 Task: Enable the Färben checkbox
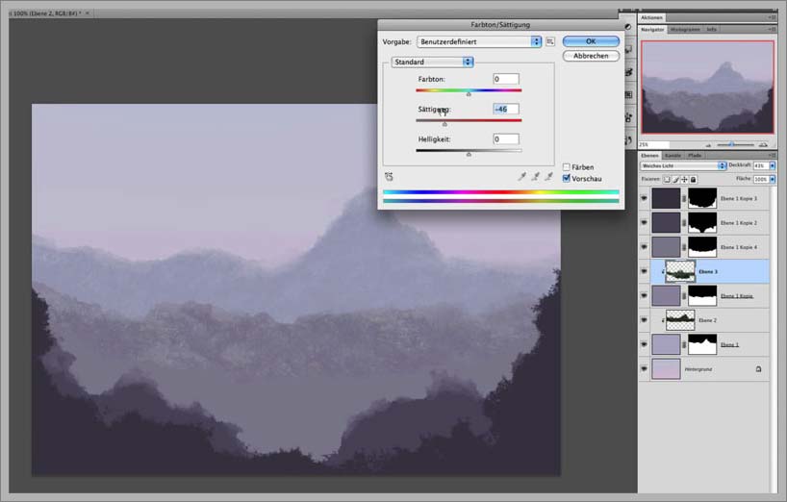coord(567,167)
